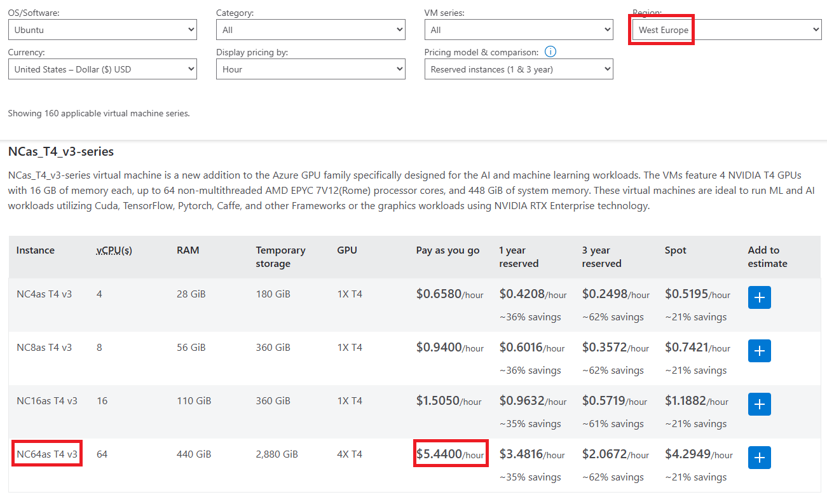This screenshot has width=827, height=497.
Task: Click the 'Showing 160 applicable virtual machine series' text
Action: tap(99, 114)
